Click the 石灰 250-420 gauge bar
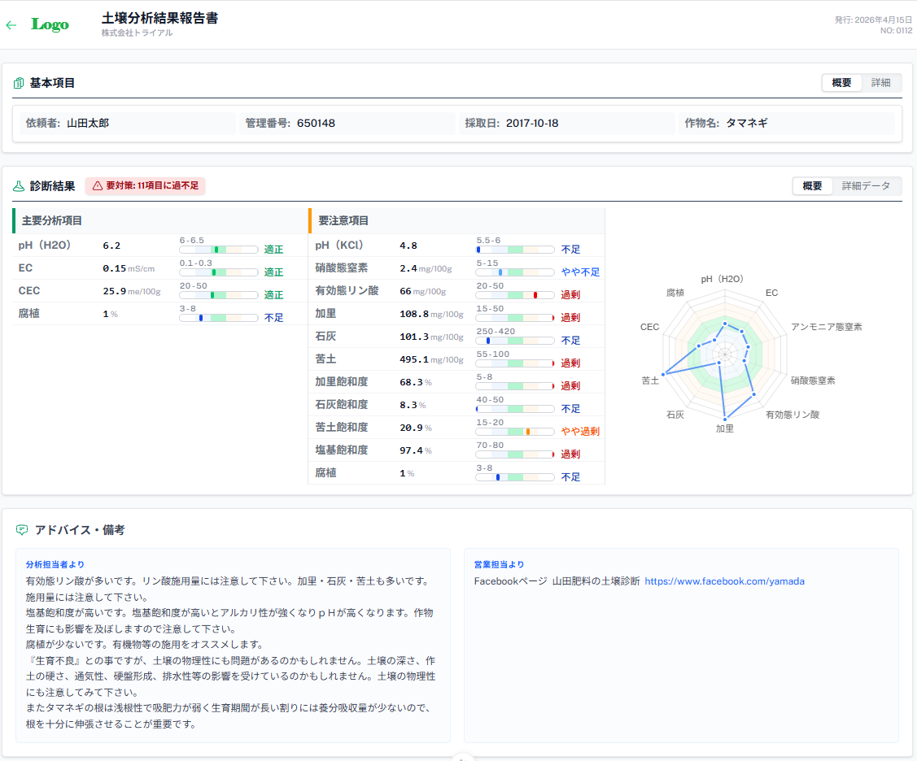The height and width of the screenshot is (761, 917). point(515,341)
